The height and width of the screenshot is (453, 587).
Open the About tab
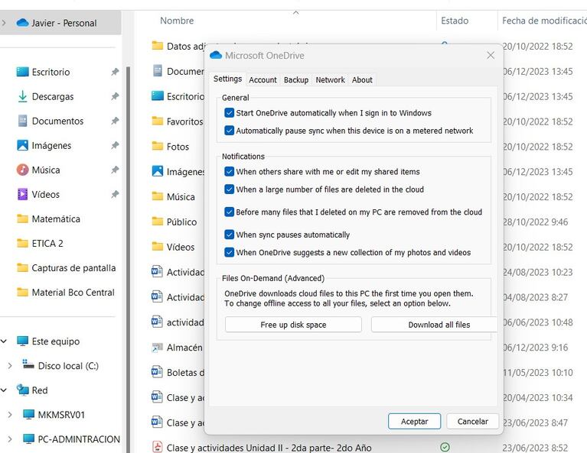coord(362,79)
